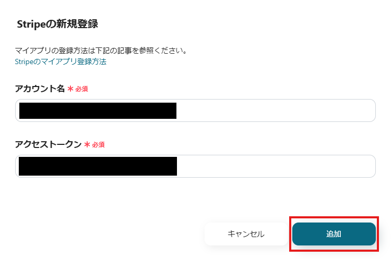Click the redacted value in アカウント名 field
The width and height of the screenshot is (392, 259).
pyautogui.click(x=98, y=111)
